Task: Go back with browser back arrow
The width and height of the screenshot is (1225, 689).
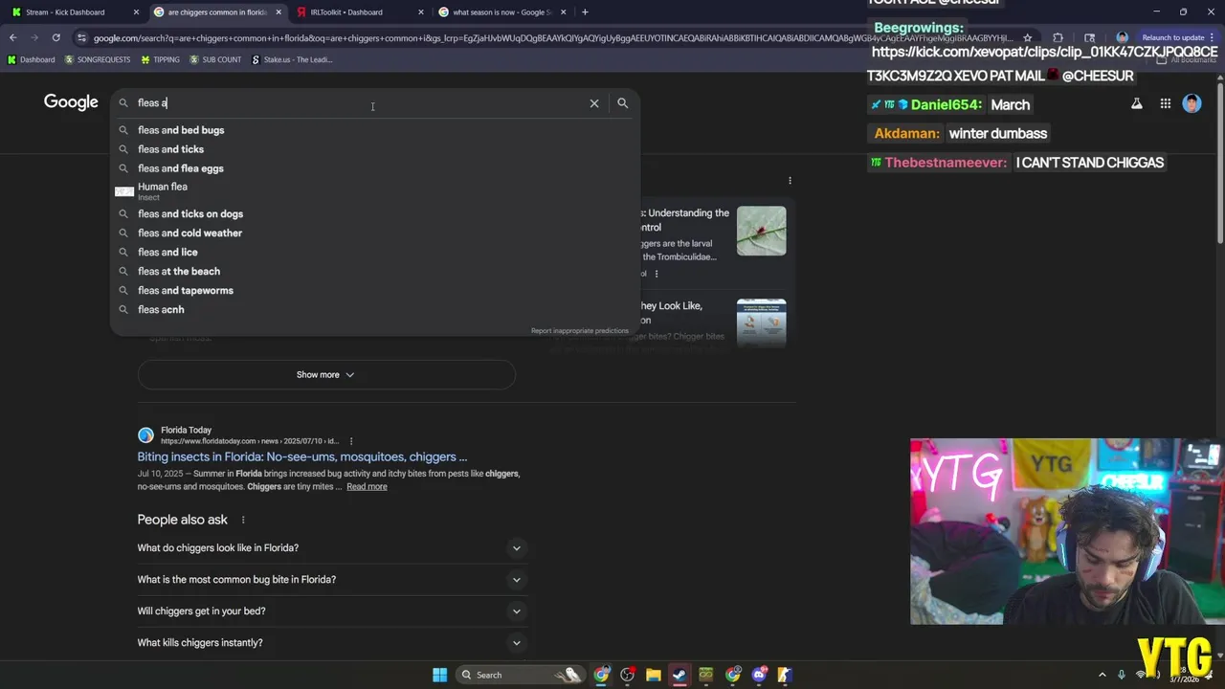Action: [x=12, y=37]
